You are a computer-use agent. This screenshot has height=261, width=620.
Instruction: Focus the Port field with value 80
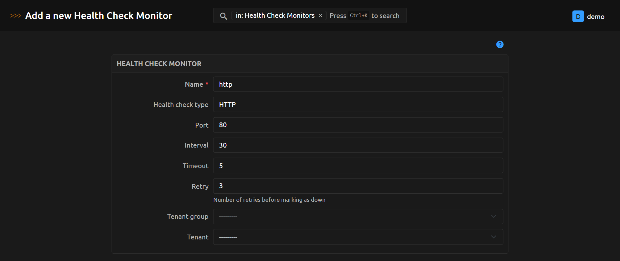pyautogui.click(x=358, y=125)
